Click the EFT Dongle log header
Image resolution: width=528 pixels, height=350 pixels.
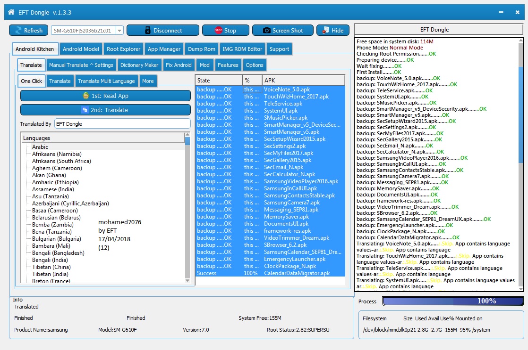pyautogui.click(x=438, y=30)
